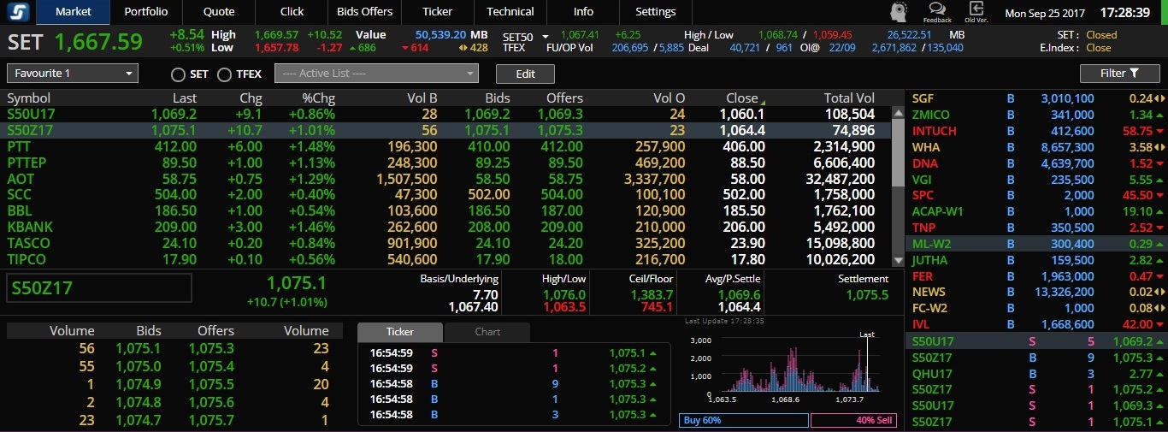
Task: Select the PTT symbol row
Action: 445,146
